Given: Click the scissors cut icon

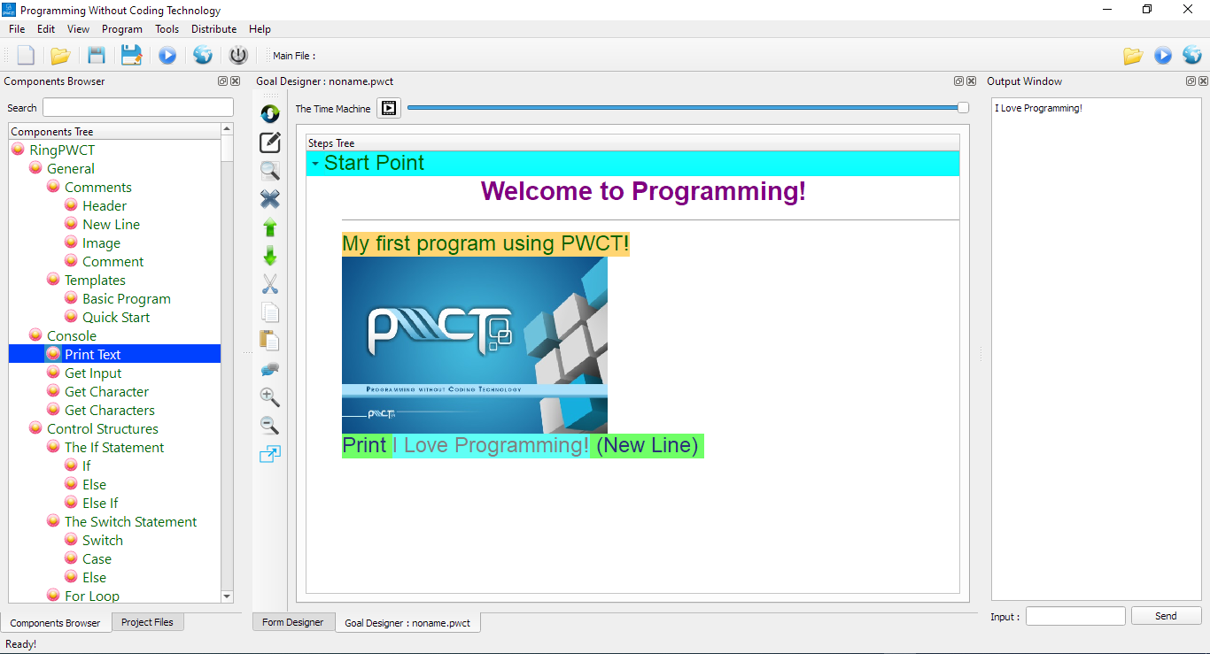Looking at the screenshot, I should pos(270,284).
